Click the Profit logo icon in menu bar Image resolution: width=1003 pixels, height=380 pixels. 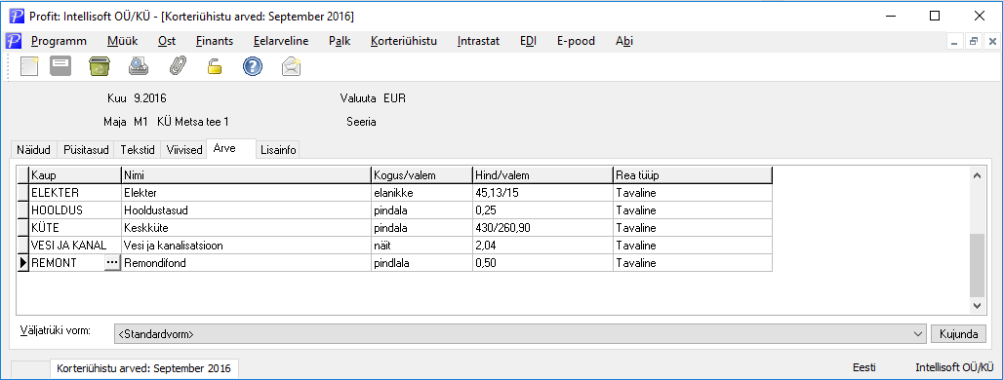coord(14,41)
